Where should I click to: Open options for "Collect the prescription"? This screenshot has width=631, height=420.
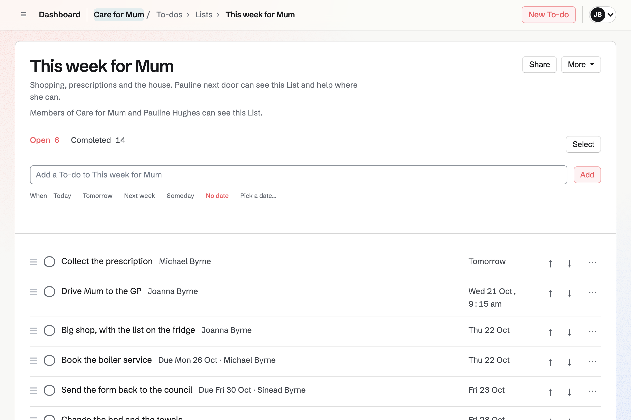tap(592, 262)
